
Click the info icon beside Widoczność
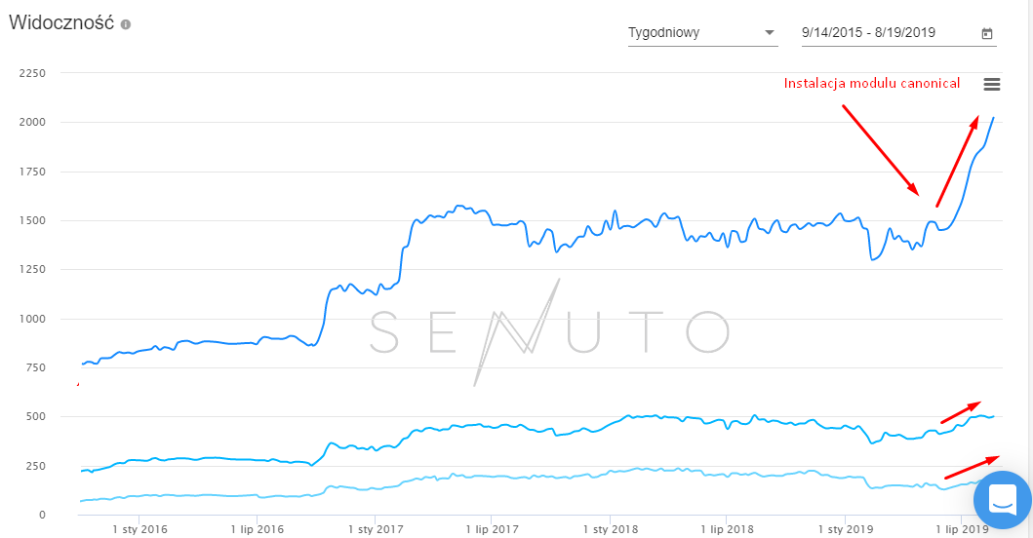(126, 23)
